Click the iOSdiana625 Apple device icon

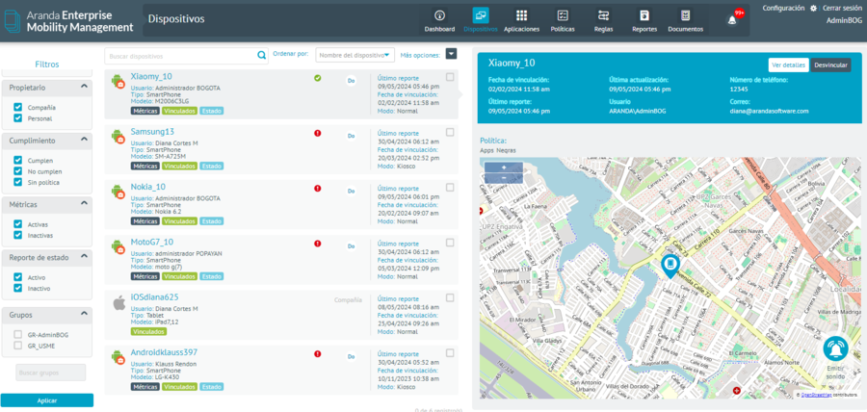(118, 302)
